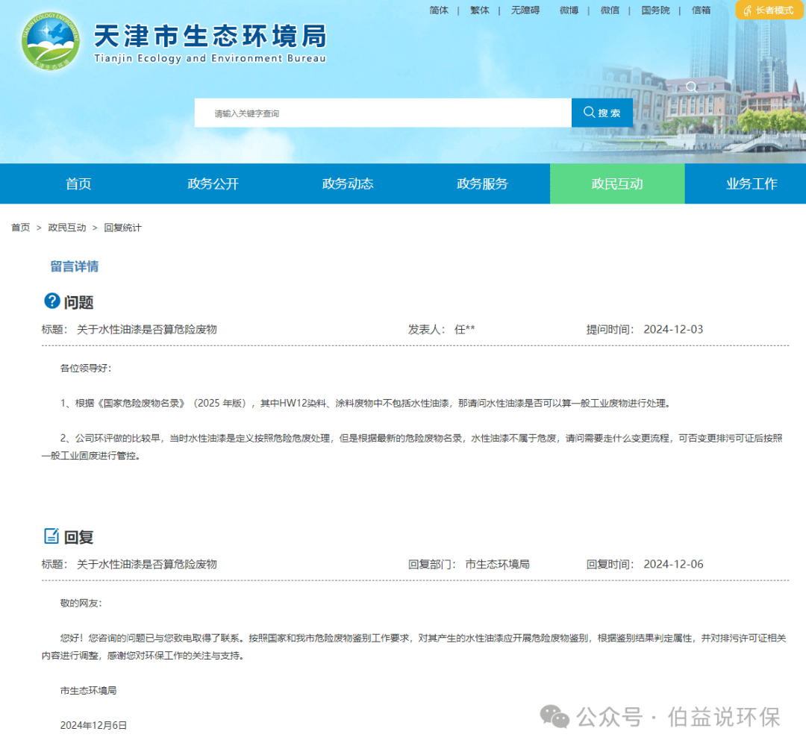
Task: Switch to 繁体 traditional Chinese
Action: [480, 10]
